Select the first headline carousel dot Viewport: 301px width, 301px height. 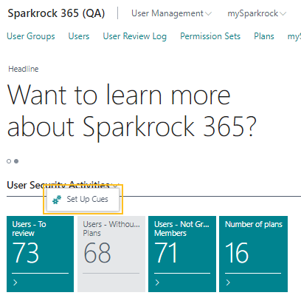coord(9,161)
